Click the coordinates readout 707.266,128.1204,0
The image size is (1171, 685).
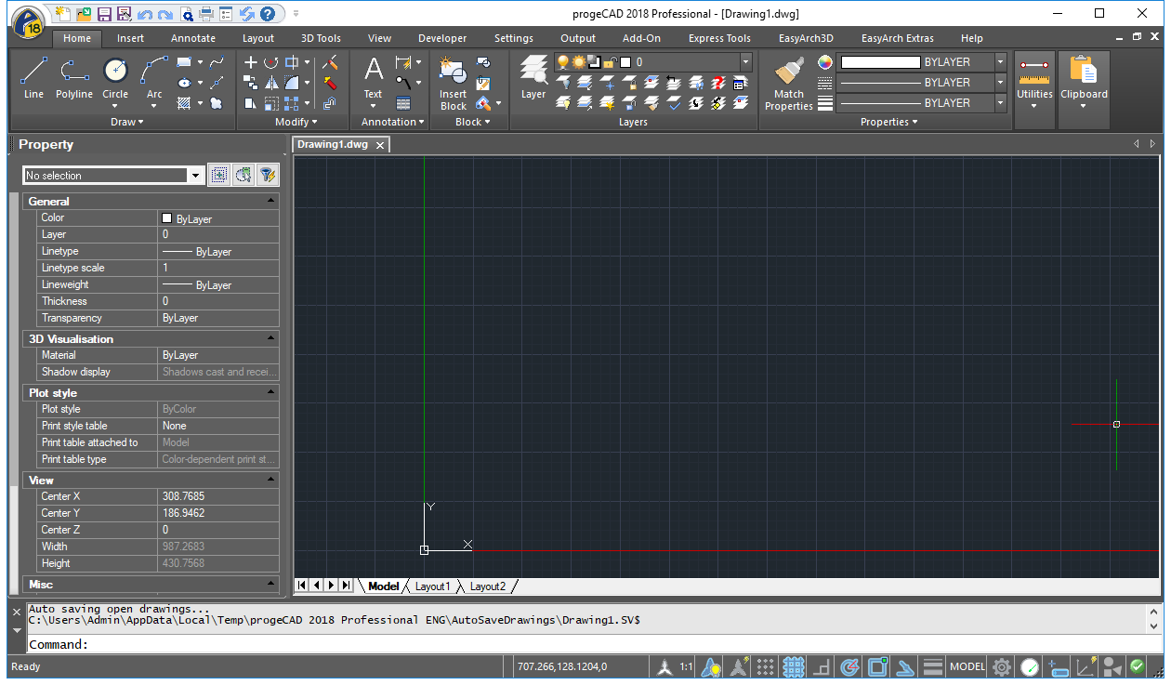click(562, 666)
